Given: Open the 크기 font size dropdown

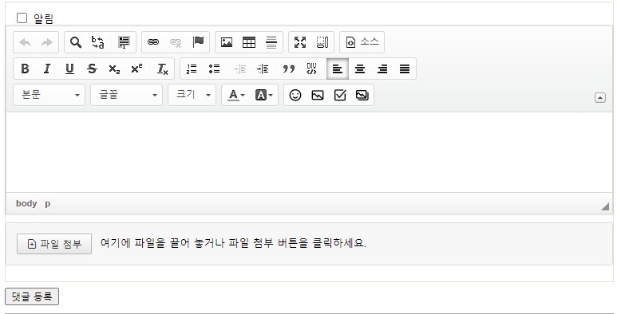Looking at the screenshot, I should pyautogui.click(x=192, y=95).
